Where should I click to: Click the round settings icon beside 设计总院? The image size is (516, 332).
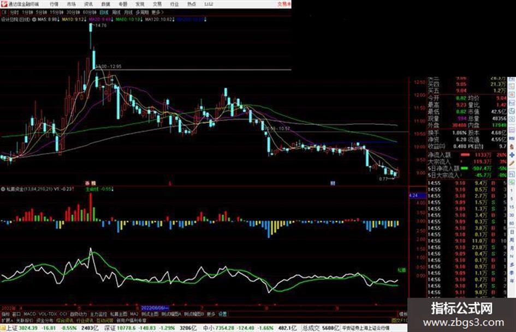pos(34,20)
